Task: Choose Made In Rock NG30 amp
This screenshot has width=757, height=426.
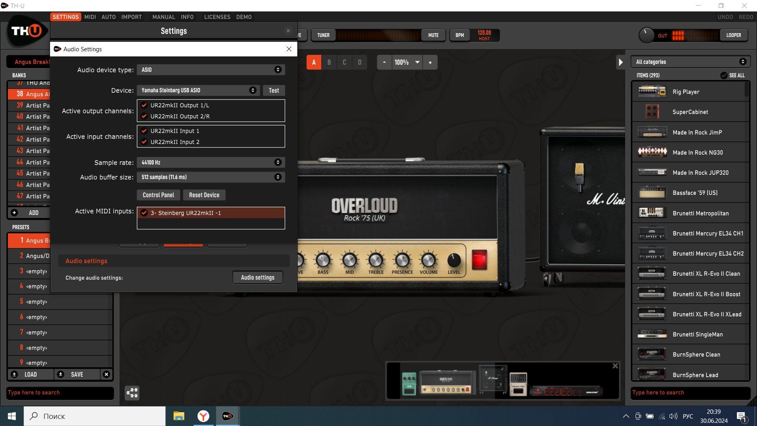Action: coord(690,152)
